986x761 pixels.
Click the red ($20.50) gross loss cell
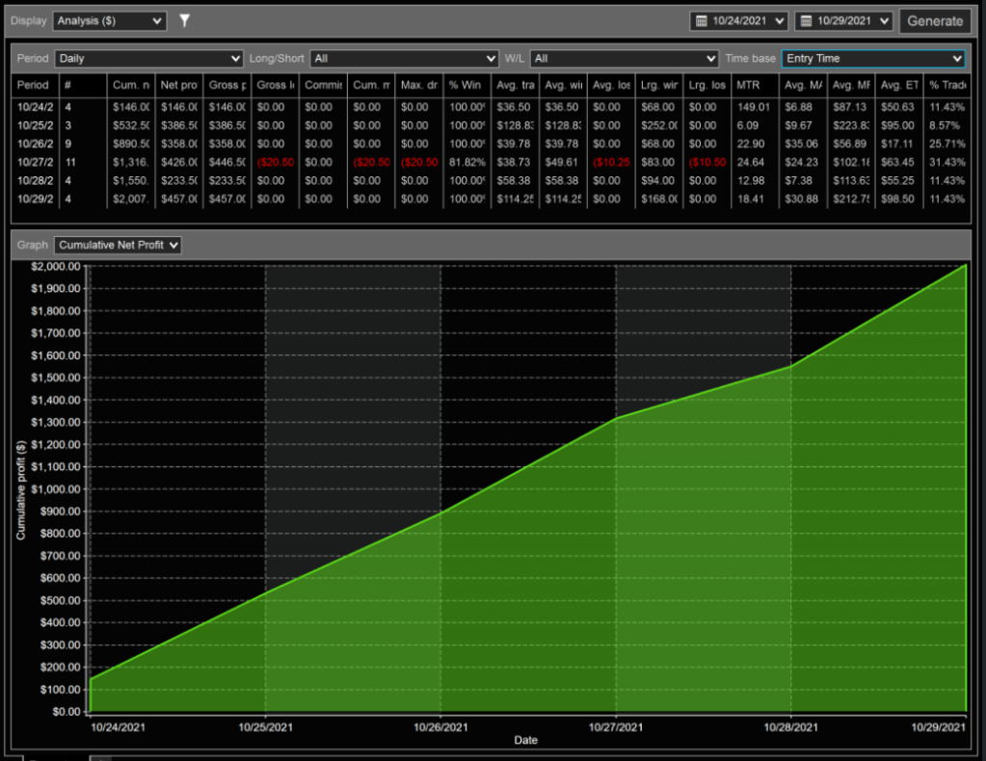275,162
